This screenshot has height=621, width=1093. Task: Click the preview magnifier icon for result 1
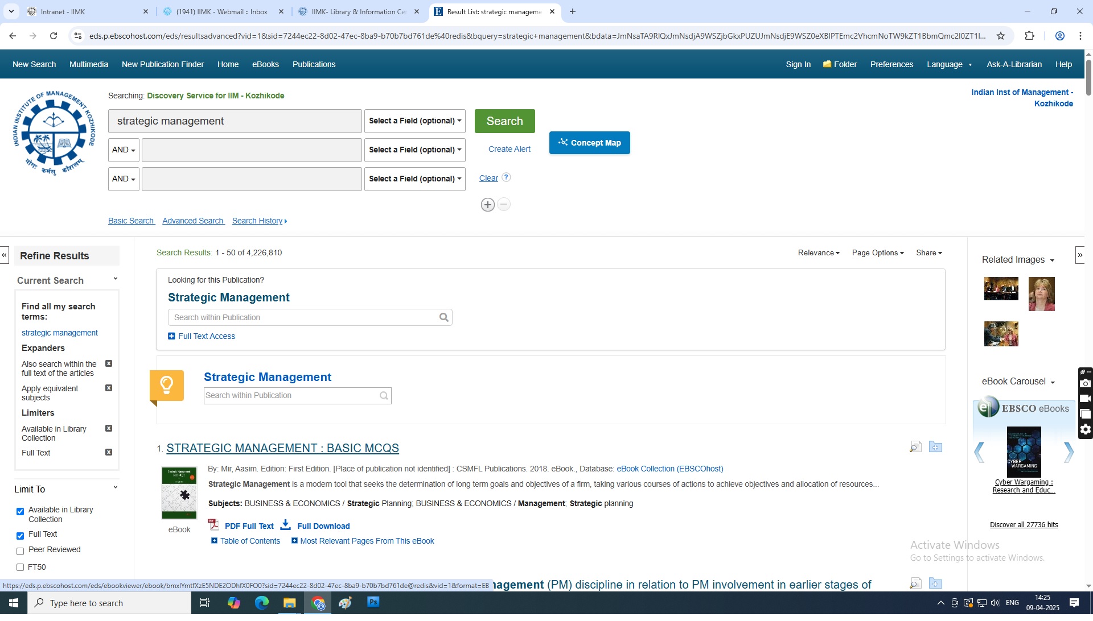tap(915, 448)
